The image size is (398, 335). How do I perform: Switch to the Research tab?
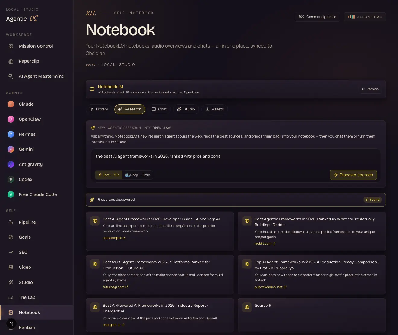click(130, 109)
